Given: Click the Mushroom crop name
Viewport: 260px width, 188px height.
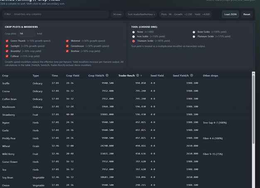Looking at the screenshot, I should point(9,107).
